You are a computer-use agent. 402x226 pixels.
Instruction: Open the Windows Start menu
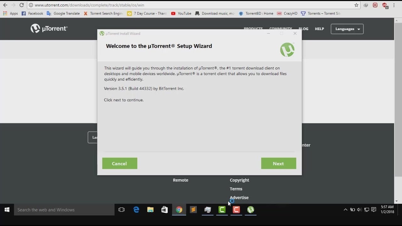click(x=7, y=210)
